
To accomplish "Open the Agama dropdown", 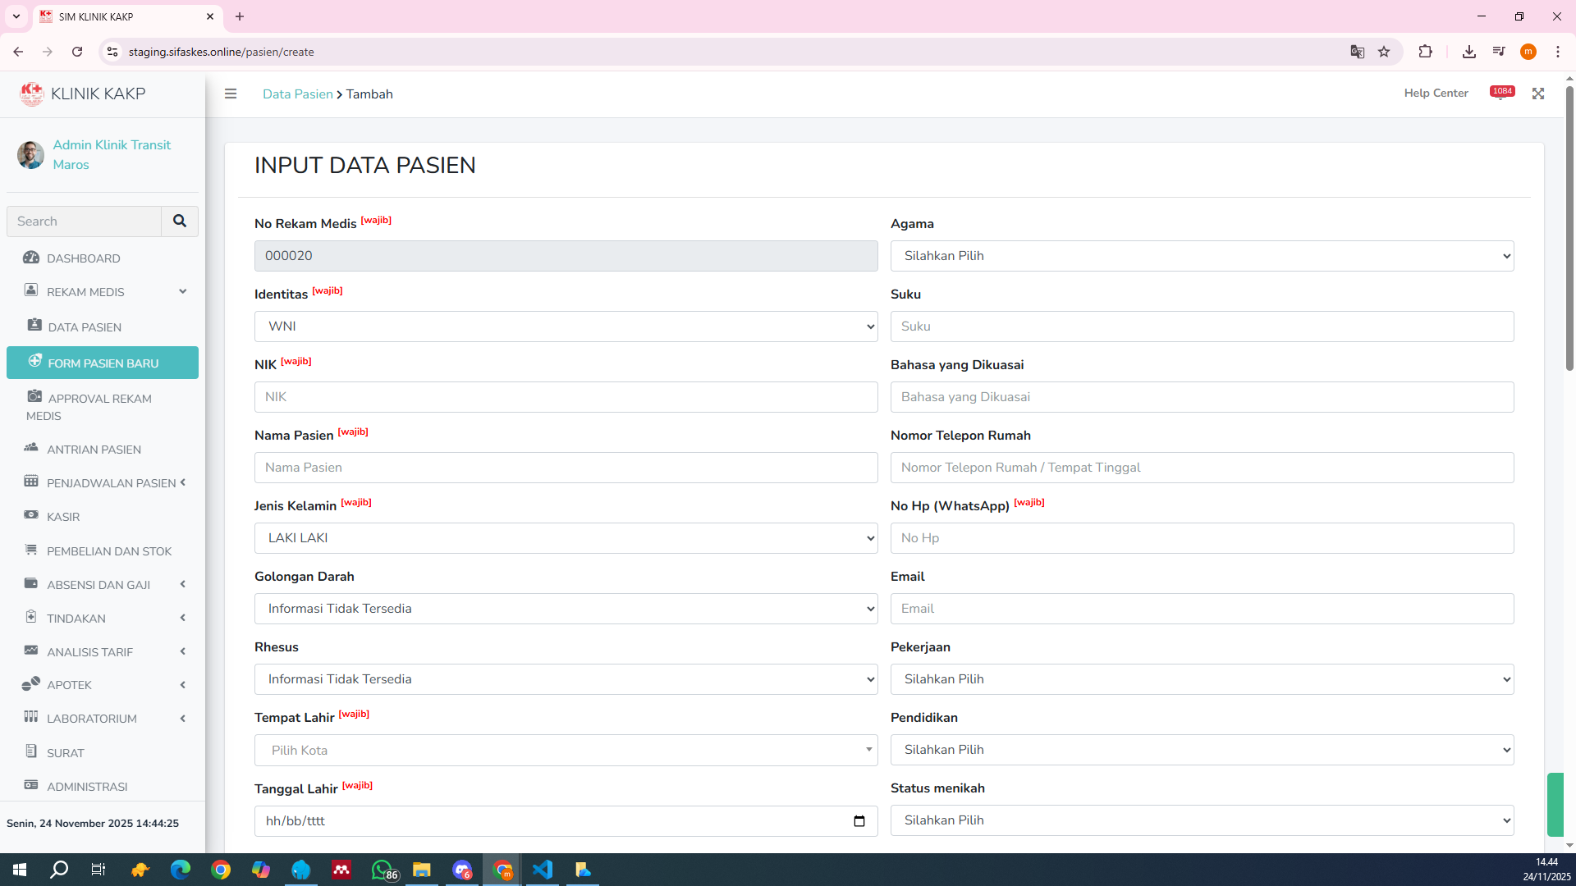I will (1202, 256).
